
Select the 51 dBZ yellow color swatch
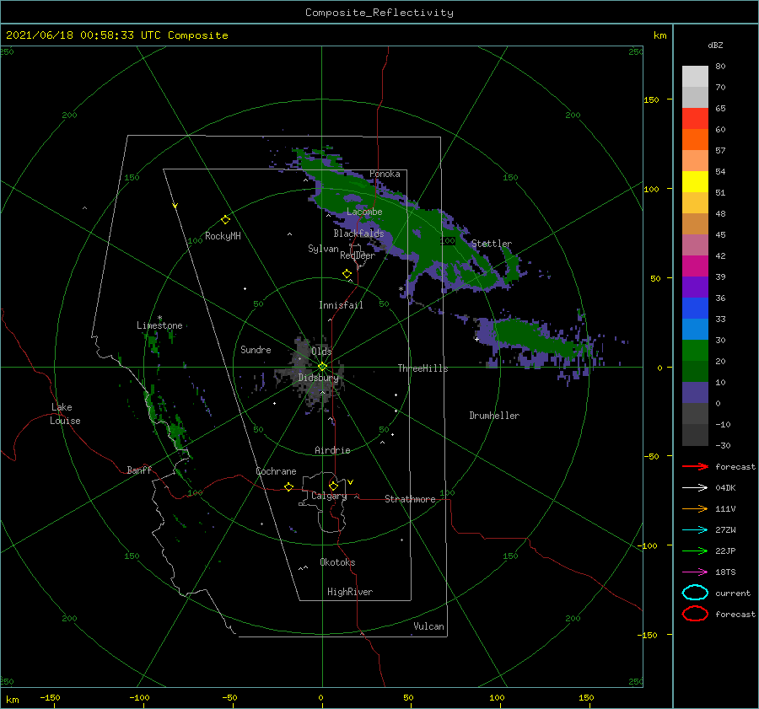pyautogui.click(x=695, y=181)
